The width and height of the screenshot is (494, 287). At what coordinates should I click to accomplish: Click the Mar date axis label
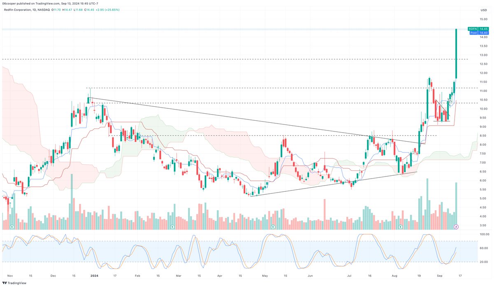[x=178, y=276]
